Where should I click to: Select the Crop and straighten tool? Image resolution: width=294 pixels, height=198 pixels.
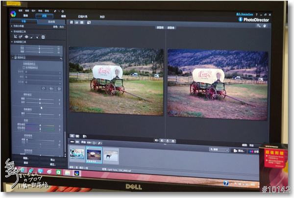pos(15,37)
